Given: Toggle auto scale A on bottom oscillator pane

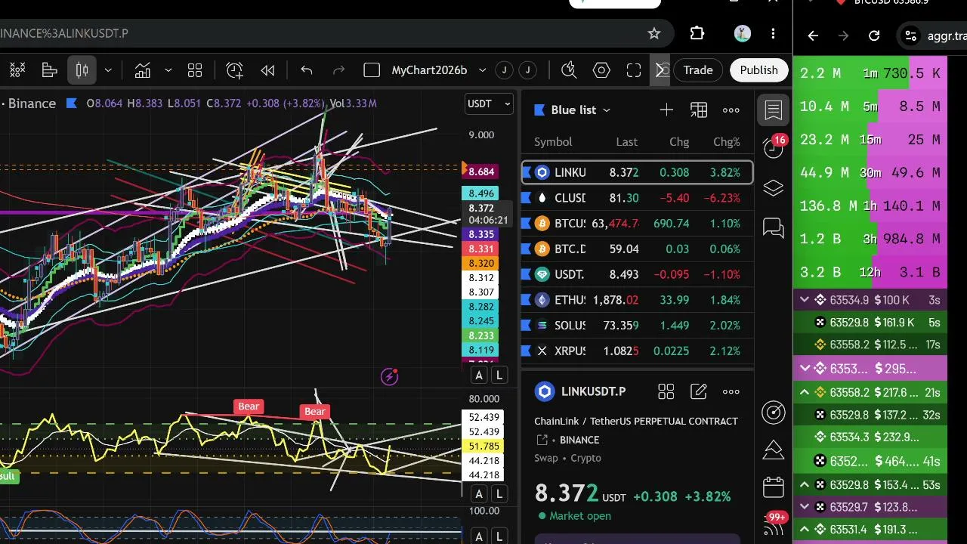Looking at the screenshot, I should click(x=479, y=537).
